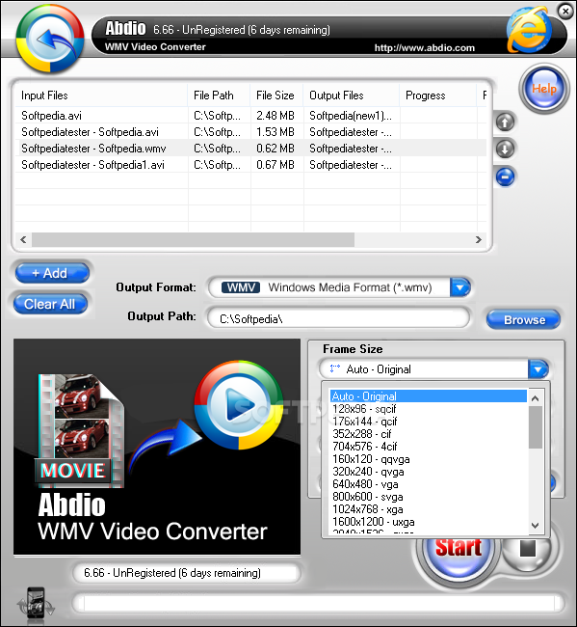Open the Internet Explorer website icon
The image size is (577, 627).
[x=529, y=30]
